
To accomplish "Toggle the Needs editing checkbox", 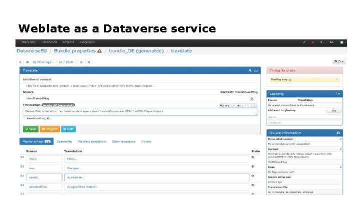I will (24, 118).
